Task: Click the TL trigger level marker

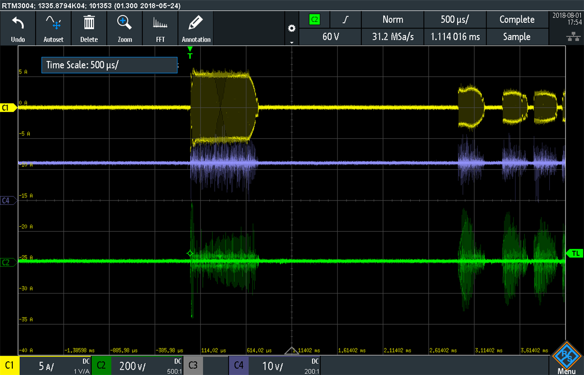Action: tap(574, 254)
